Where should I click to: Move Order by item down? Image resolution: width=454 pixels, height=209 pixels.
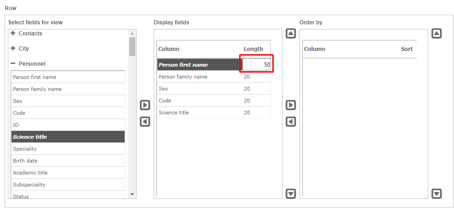(437, 193)
